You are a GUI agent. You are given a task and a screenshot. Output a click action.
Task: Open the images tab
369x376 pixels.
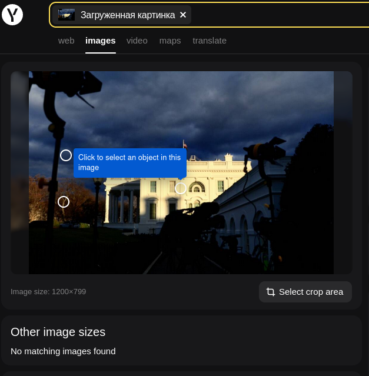[x=101, y=41]
